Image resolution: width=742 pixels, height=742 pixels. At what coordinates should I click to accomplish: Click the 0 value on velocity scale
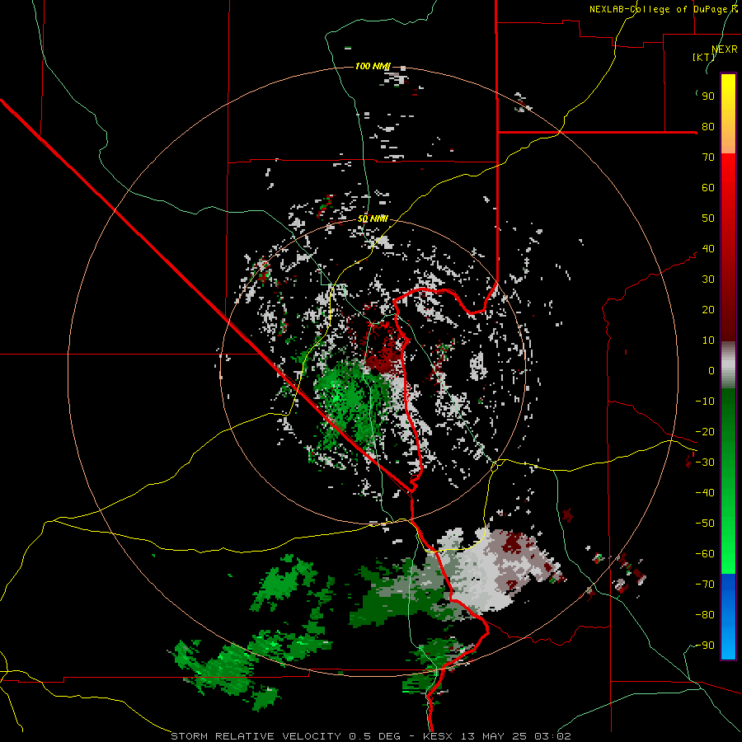click(x=711, y=371)
